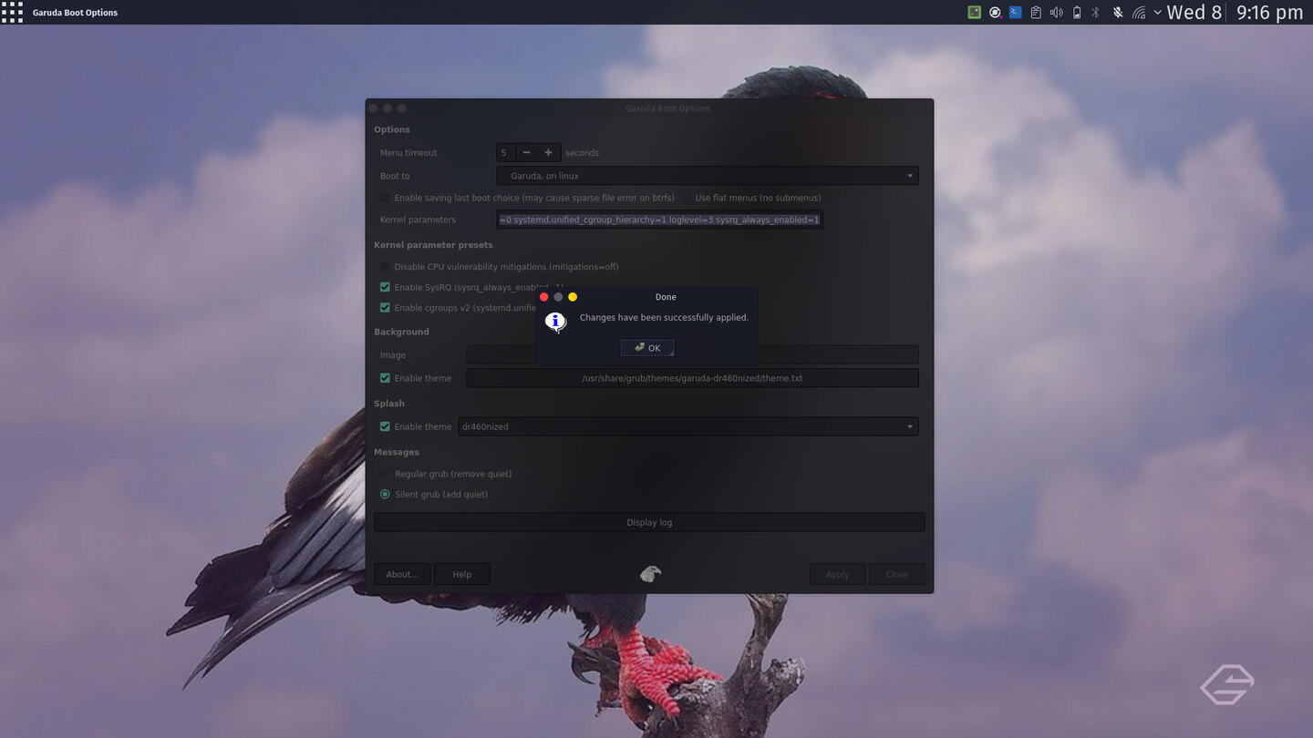
Task: Select Silent grub (add quiet) option
Action: pos(385,494)
